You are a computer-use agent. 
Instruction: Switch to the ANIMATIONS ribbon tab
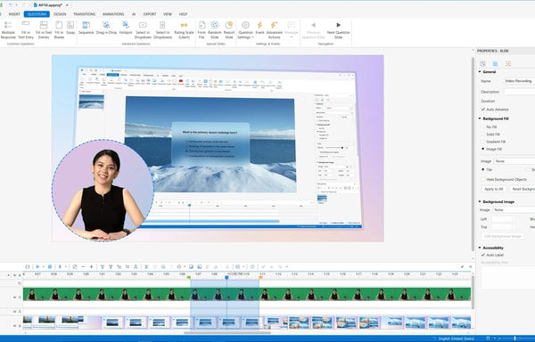(x=113, y=14)
